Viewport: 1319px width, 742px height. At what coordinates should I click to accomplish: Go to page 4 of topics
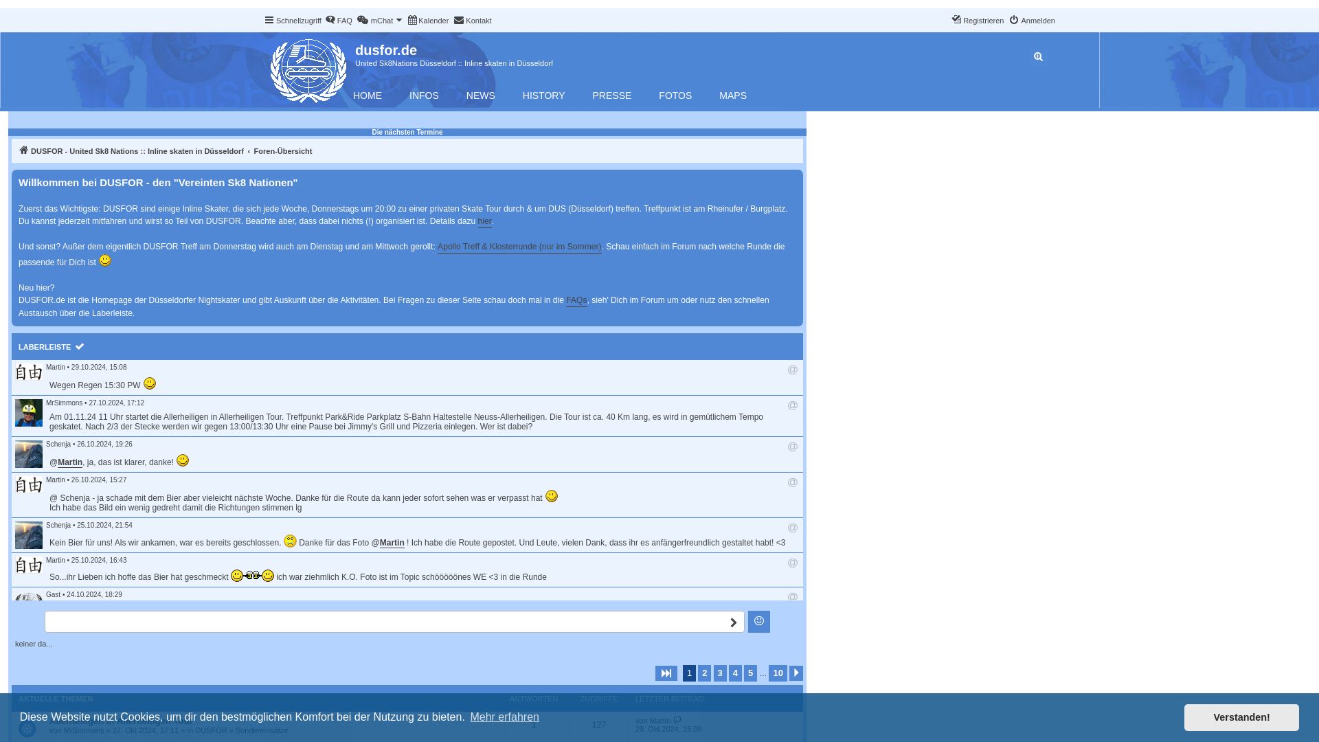click(735, 673)
